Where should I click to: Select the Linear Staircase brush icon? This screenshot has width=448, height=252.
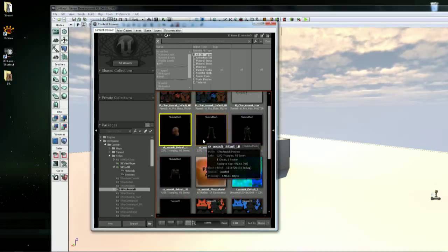pos(56,88)
